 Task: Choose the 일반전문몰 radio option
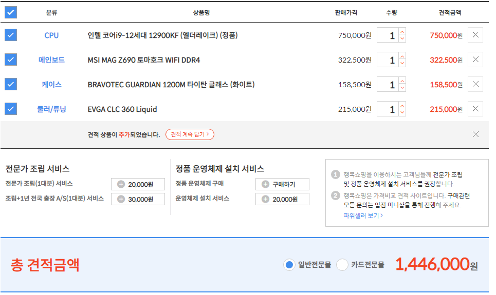tap(289, 265)
